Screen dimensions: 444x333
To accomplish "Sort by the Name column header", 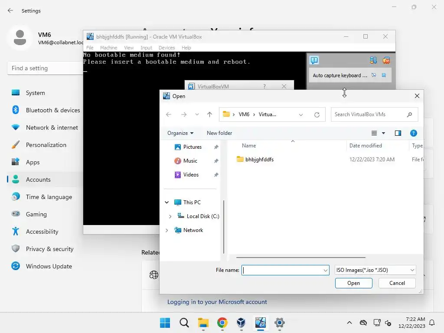I will (249, 146).
